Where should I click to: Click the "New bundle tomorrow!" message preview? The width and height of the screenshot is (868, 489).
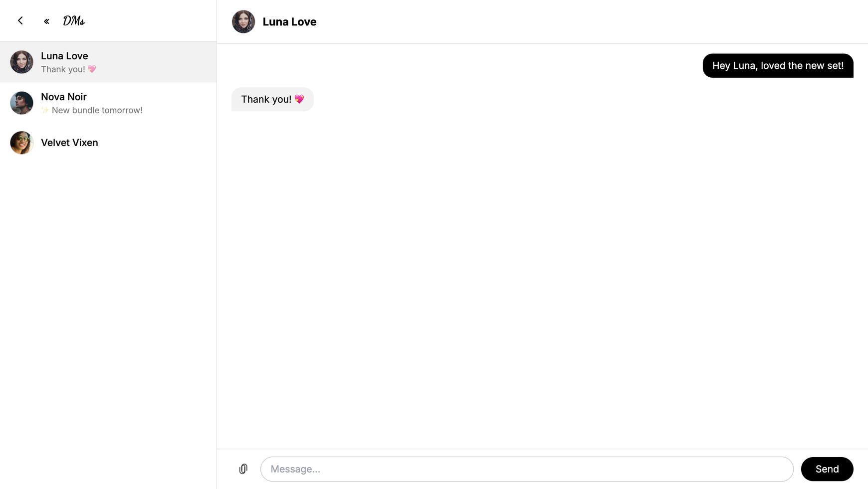[97, 110]
